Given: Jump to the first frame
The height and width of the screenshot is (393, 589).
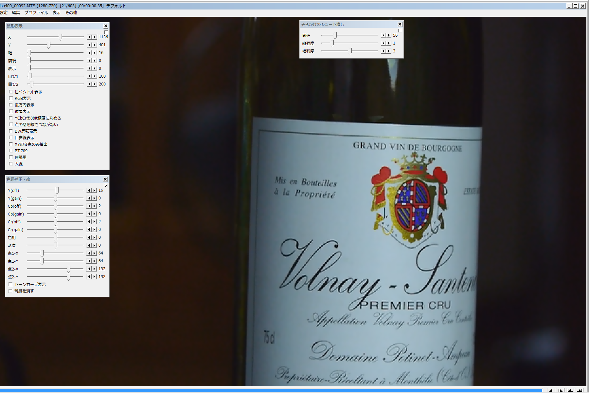Looking at the screenshot, I should pyautogui.click(x=570, y=390).
